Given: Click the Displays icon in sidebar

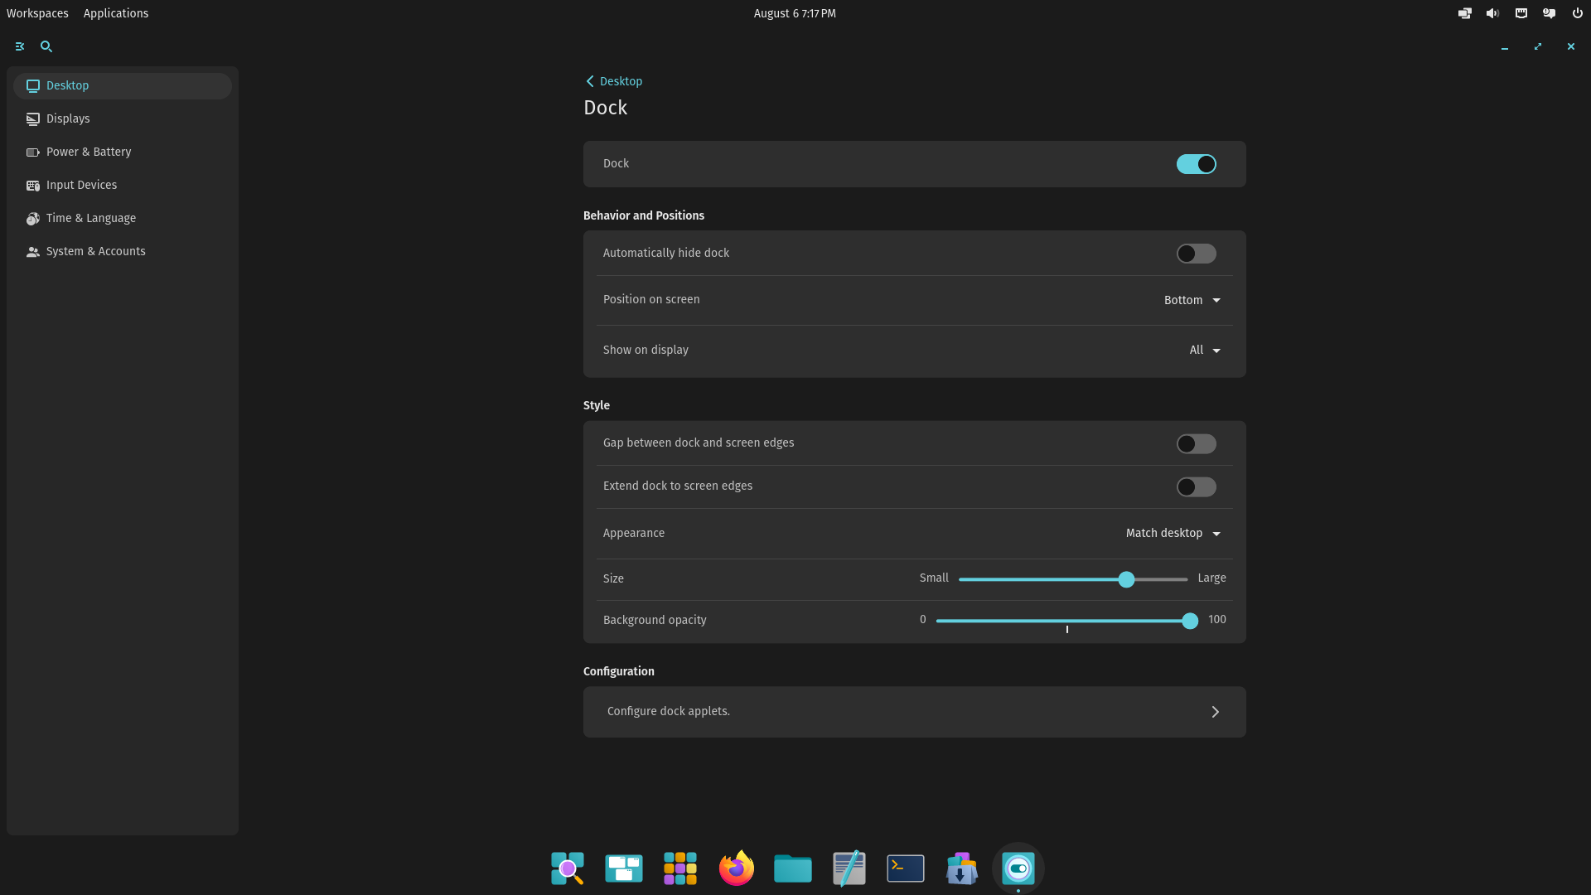Looking at the screenshot, I should click(33, 119).
